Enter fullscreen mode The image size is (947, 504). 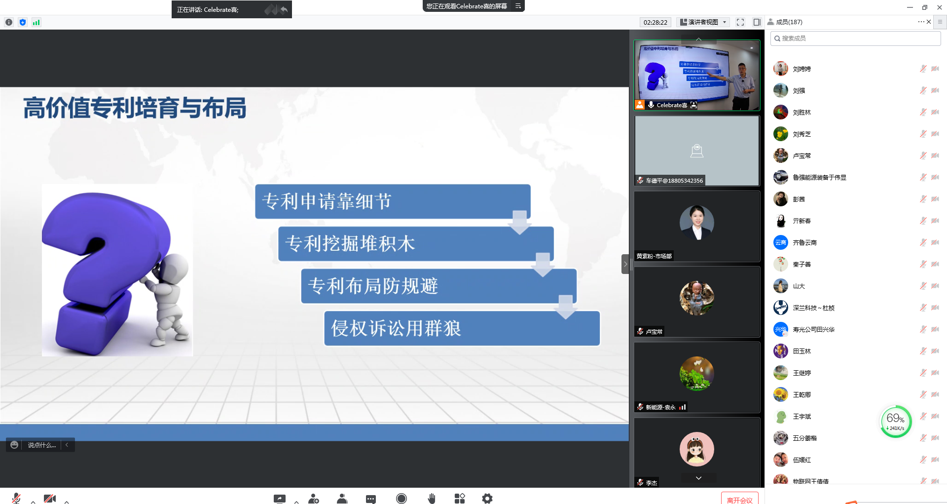tap(740, 22)
